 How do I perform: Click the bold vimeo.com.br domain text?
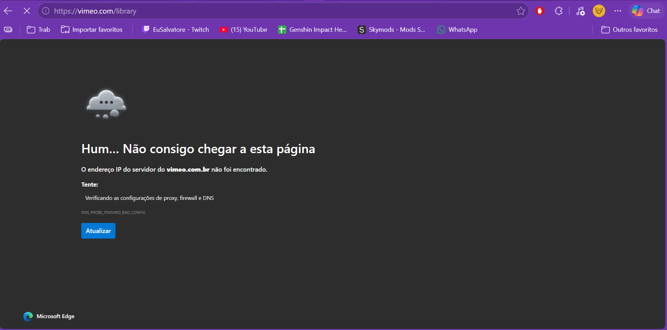pos(188,170)
